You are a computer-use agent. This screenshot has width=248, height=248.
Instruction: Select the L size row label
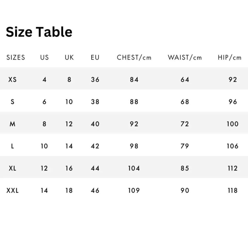click(12, 146)
